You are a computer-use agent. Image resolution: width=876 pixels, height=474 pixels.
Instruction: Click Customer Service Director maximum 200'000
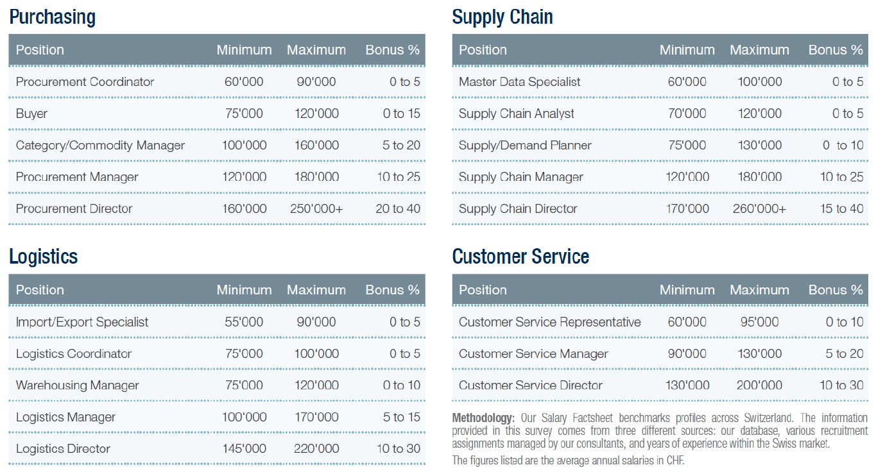click(x=759, y=385)
